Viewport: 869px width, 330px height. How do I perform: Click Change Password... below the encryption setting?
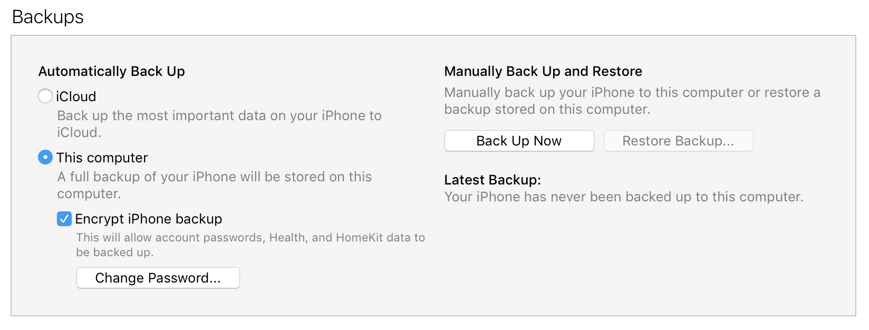(158, 278)
